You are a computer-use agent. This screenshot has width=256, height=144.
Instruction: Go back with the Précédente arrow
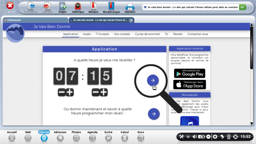tap(31, 6)
